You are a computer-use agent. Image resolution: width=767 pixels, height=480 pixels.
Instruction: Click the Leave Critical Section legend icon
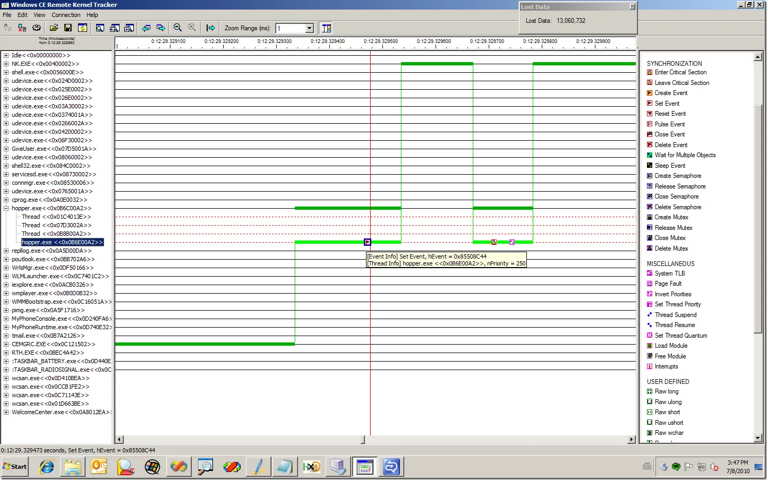pos(650,83)
